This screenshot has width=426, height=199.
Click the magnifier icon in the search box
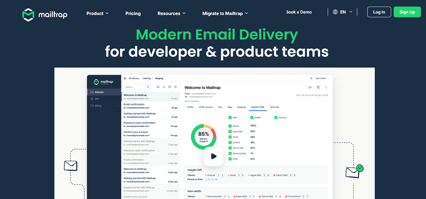tap(148, 87)
